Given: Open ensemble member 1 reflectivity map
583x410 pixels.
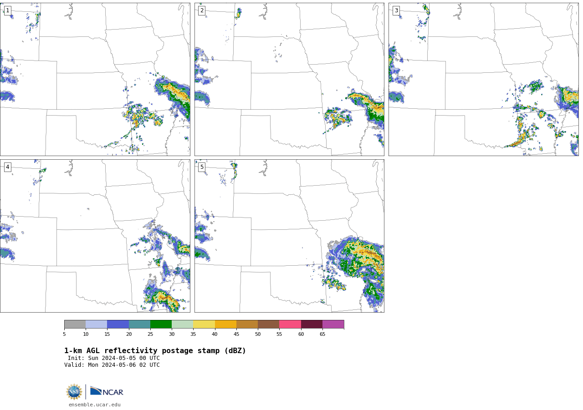Looking at the screenshot, I should (x=95, y=79).
